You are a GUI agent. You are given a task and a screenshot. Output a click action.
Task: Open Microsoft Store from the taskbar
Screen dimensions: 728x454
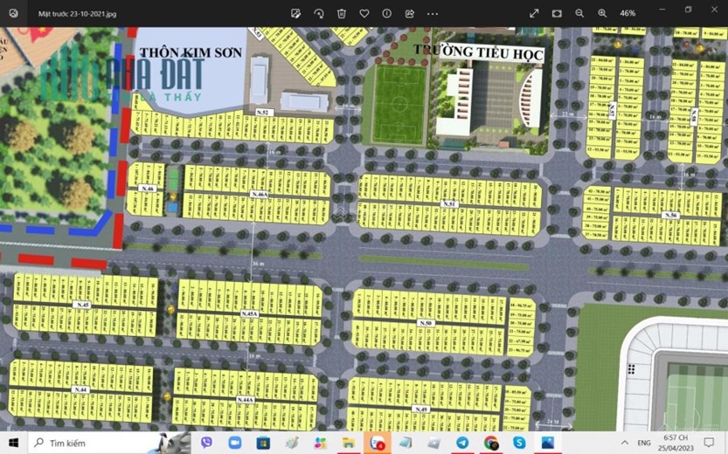point(263,443)
